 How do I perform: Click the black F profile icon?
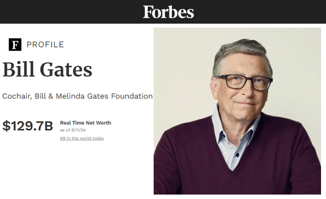(15, 45)
